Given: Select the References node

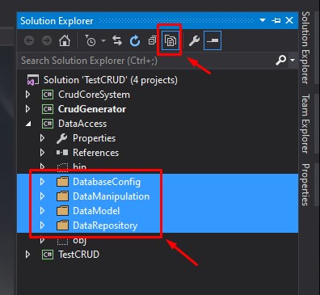Looking at the screenshot, I should (95, 153).
